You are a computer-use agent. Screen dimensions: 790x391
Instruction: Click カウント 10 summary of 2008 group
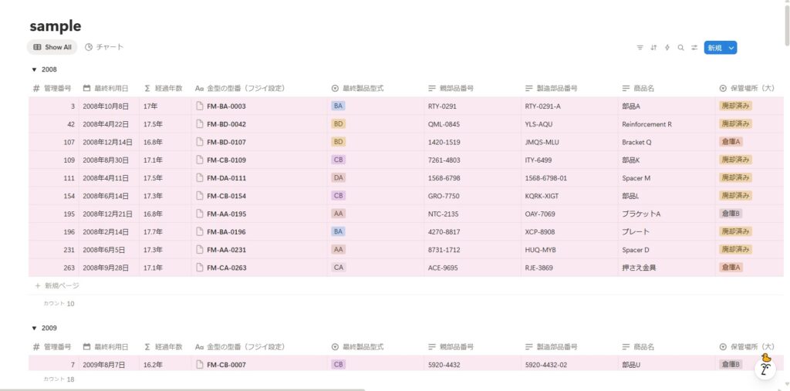click(x=59, y=304)
